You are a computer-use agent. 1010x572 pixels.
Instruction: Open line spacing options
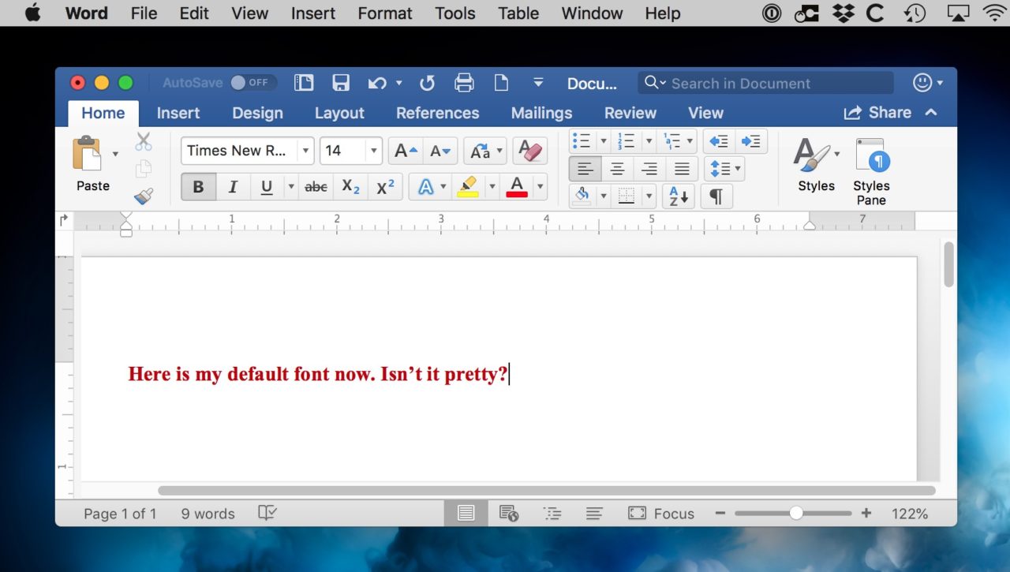726,169
